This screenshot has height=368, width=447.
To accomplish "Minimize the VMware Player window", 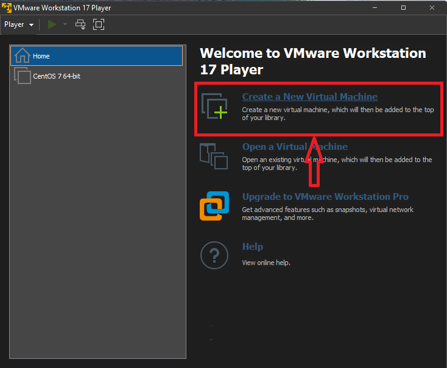I will pos(376,8).
